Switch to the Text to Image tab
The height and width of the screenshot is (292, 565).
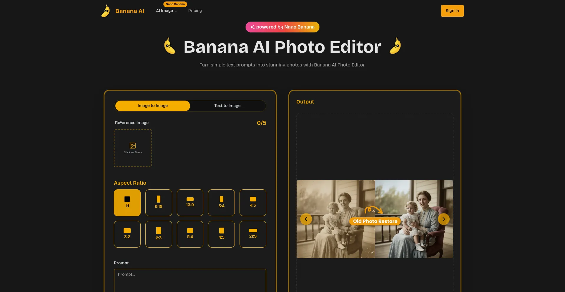[x=227, y=106]
